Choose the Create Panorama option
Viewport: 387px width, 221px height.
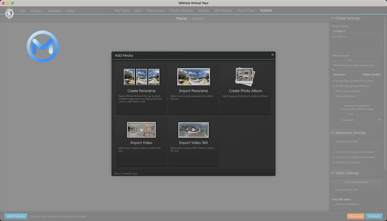(x=141, y=89)
